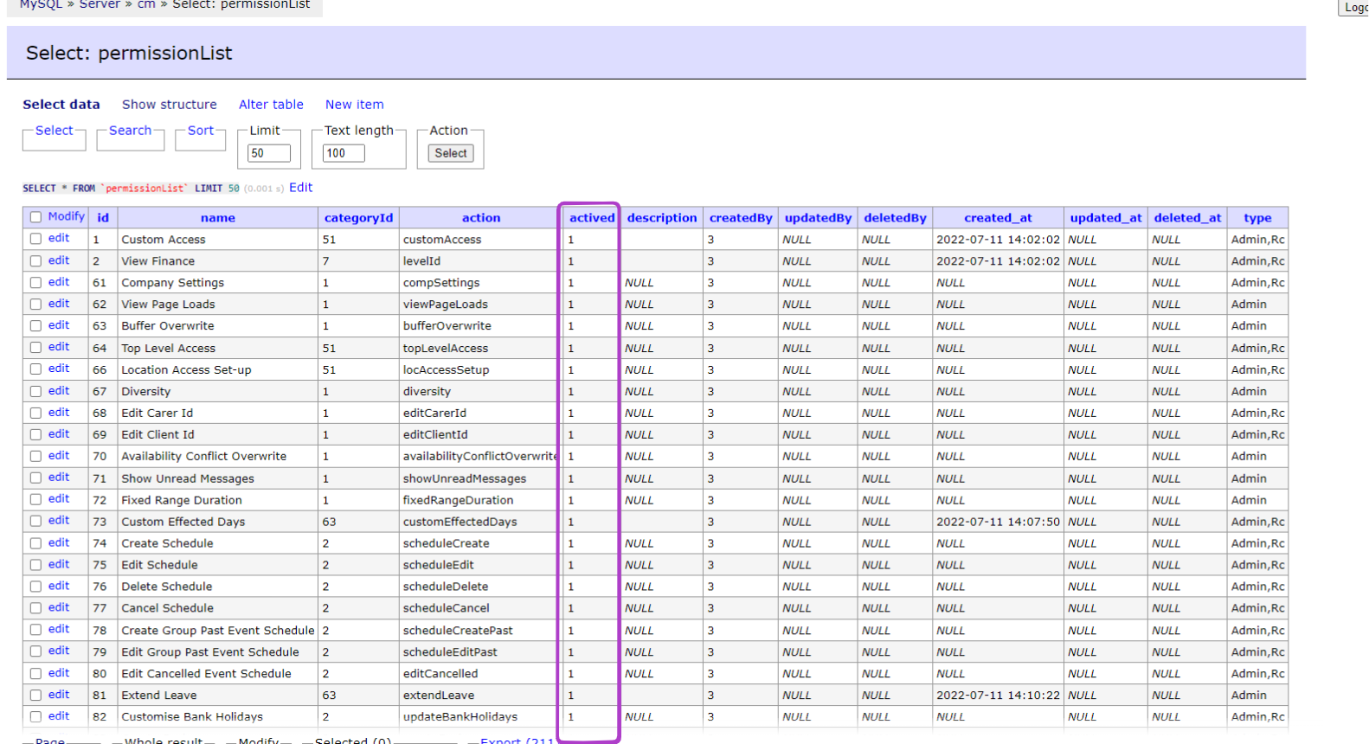Edit the Cancel Schedule row
Image resolution: width=1369 pixels, height=744 pixels.
tap(59, 607)
